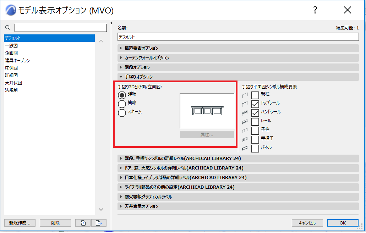Image resolution: width=366 pixels, height=233 pixels.
Task: Click the 手摺子 baluster symbol icon
Action: 245,139
